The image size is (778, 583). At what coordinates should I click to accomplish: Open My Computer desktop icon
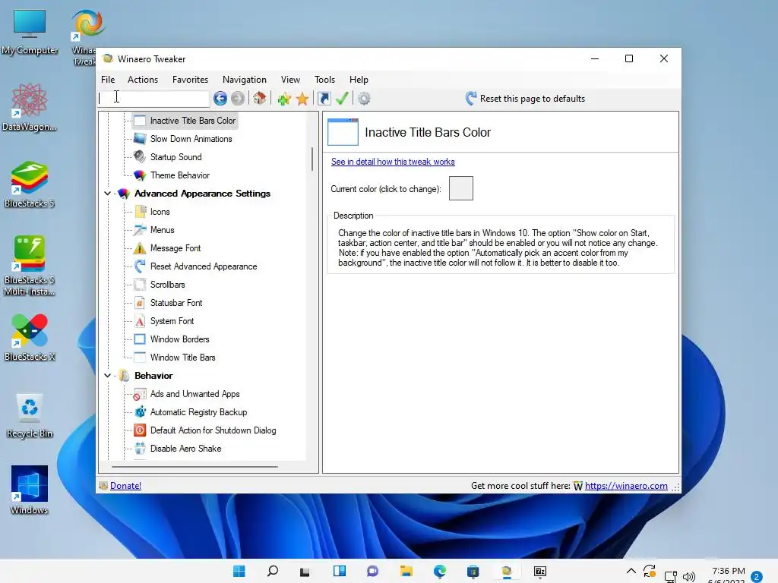(30, 32)
